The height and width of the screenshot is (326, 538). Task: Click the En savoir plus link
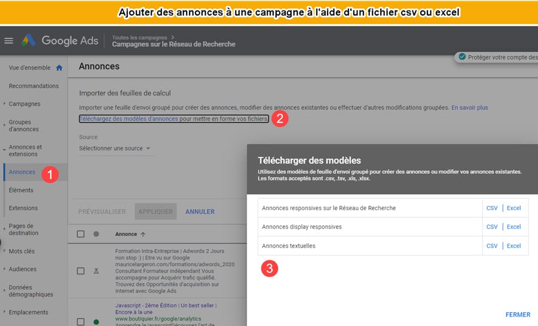coord(469,107)
